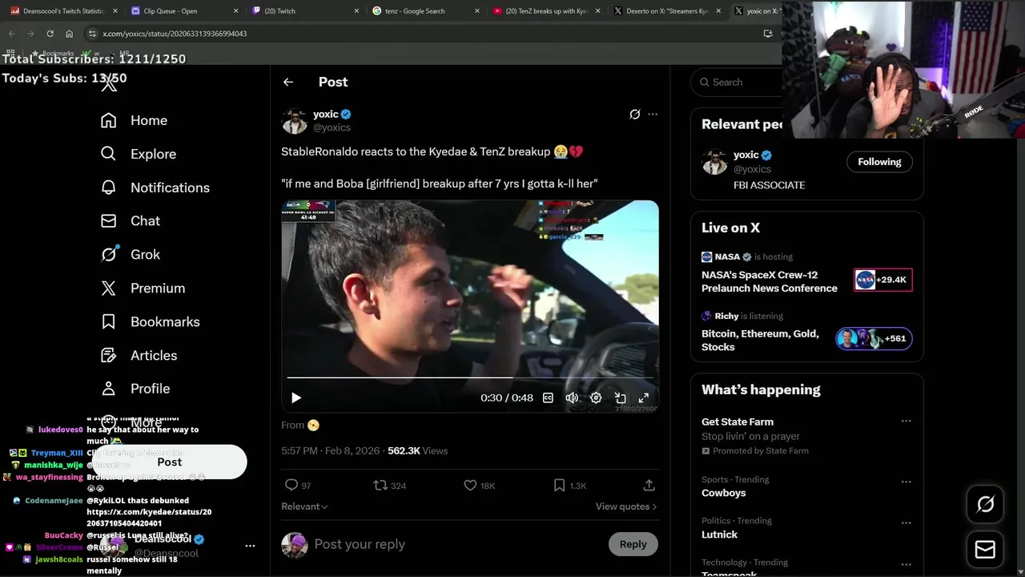Viewport: 1025px width, 577px height.
Task: Click post timestamp 5:57 PM Feb 8, 2026
Action: [x=330, y=450]
